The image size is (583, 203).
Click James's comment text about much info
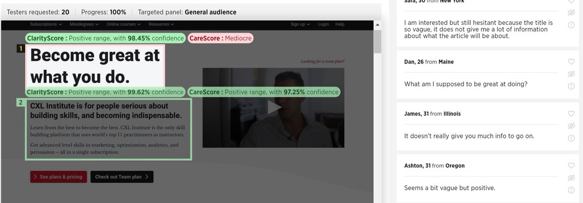click(x=469, y=136)
